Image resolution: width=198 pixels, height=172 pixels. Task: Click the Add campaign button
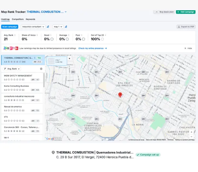(186, 12)
